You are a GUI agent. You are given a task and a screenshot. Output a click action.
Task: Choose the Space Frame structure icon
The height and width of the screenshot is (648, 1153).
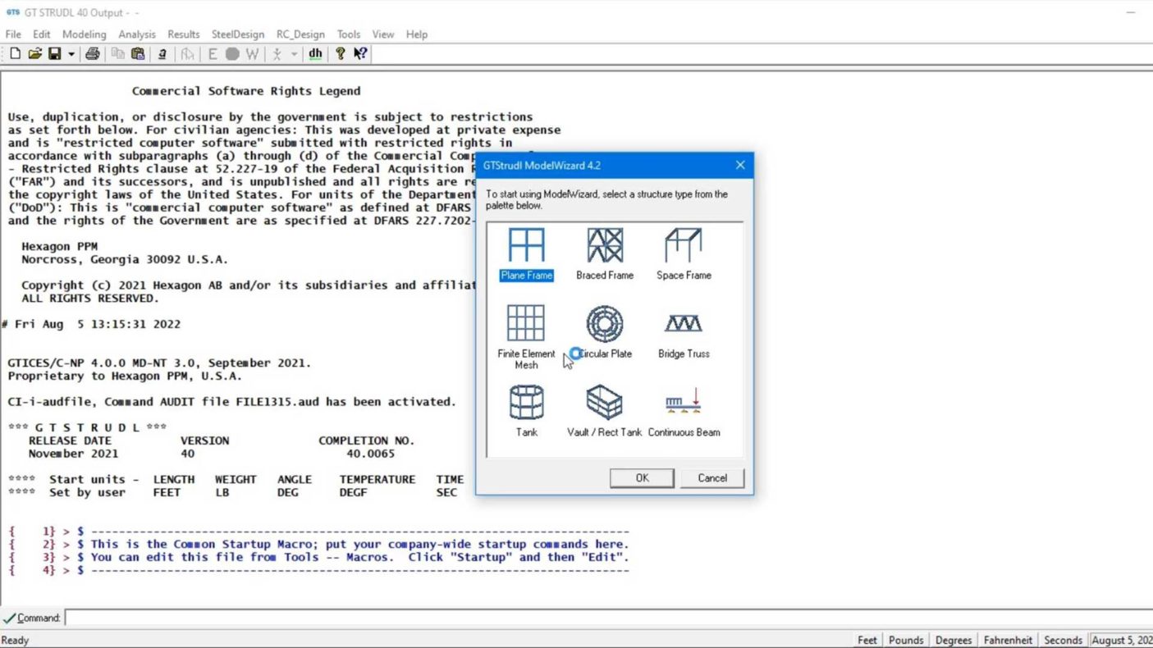[684, 253]
